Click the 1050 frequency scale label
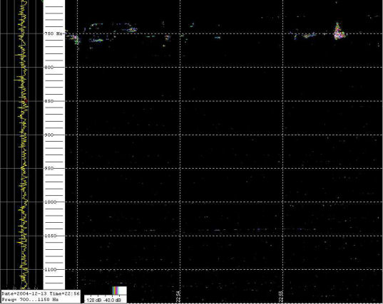Viewport: 383px width, 304px height. 51,236
